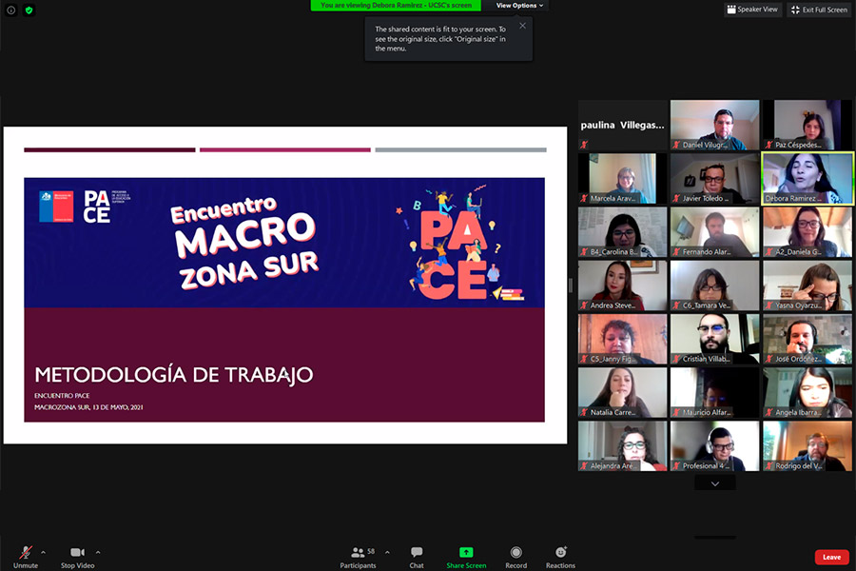Select the paulina Villegas participant tile
Image resolution: width=856 pixels, height=571 pixels.
(622, 125)
